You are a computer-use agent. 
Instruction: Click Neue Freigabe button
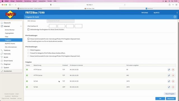coord(170,94)
